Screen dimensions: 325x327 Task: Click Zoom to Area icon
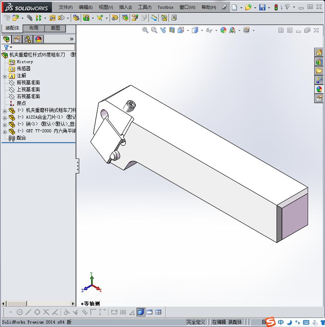tap(154, 30)
